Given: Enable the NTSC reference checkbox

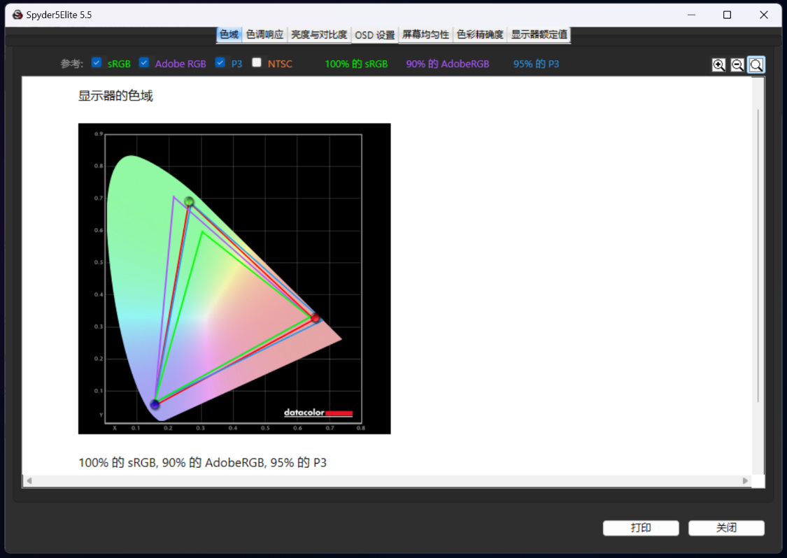Looking at the screenshot, I should pos(257,63).
